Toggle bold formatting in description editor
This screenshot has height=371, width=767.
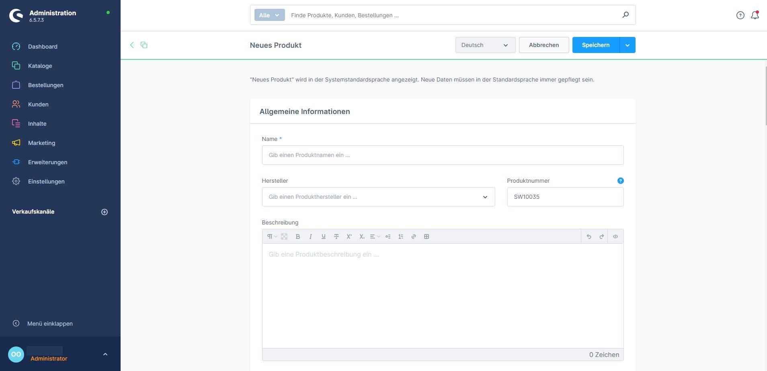298,236
